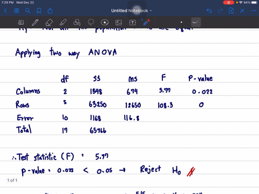Viewport: 259px width, 194px height.
Task: Open the three-dot more options menu
Action: [254, 11]
